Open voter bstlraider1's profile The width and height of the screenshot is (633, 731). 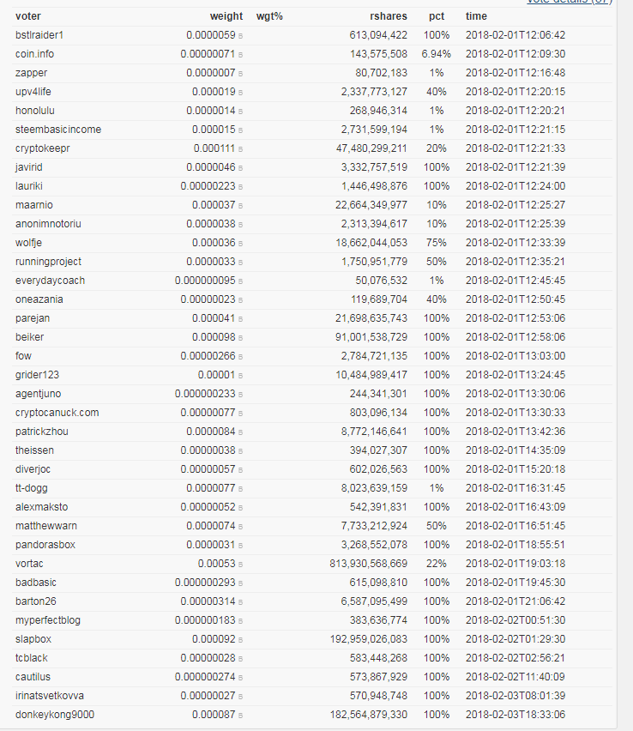click(39, 35)
